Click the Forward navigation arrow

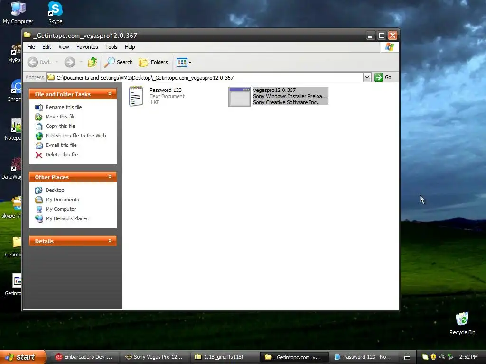[x=70, y=62]
